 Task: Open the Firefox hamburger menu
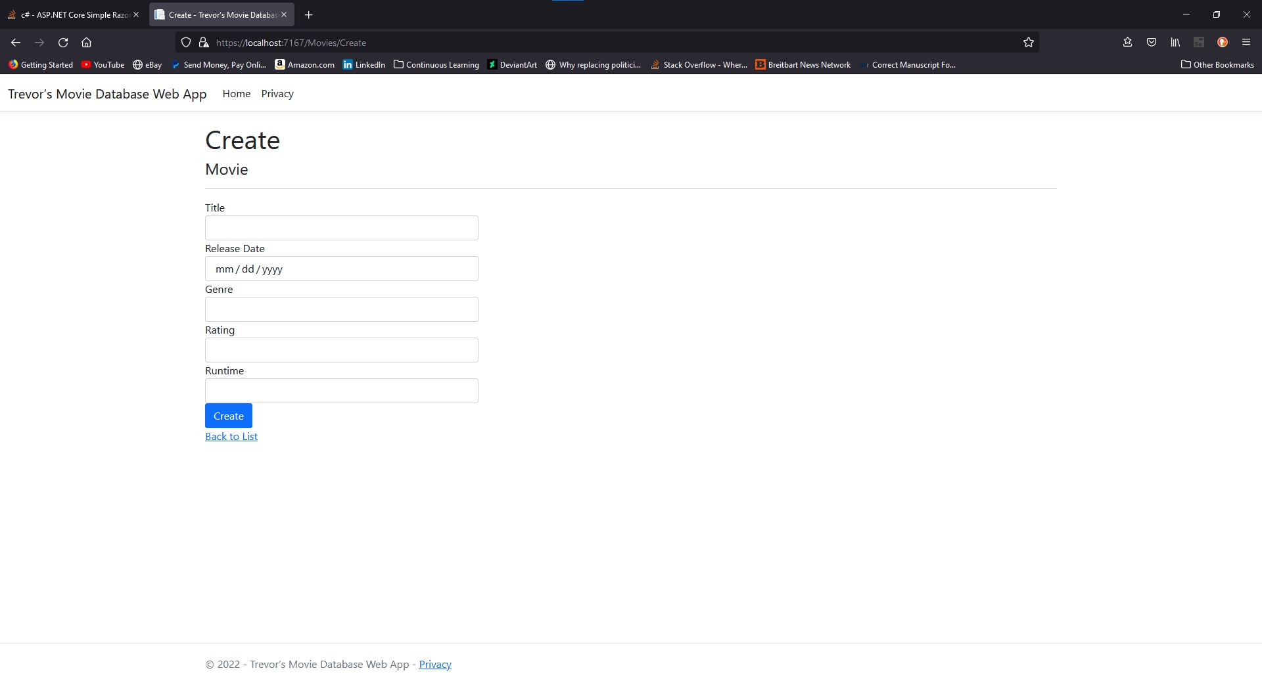coord(1246,43)
